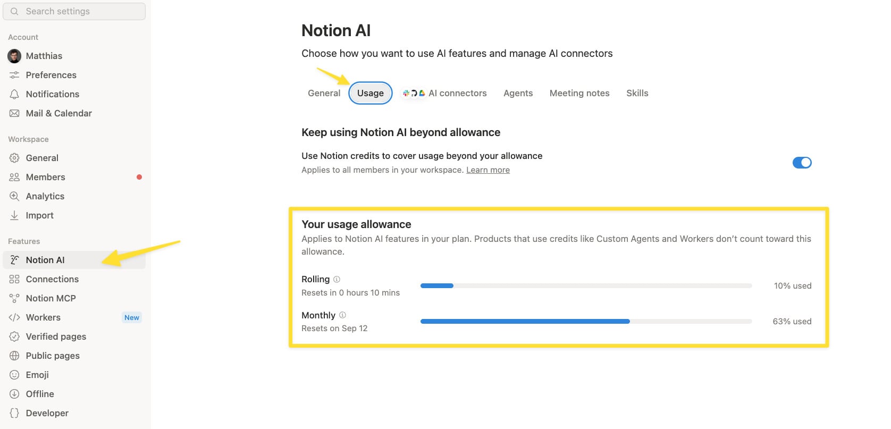Click the Notifications bell icon
The image size is (891, 429).
pyautogui.click(x=14, y=94)
